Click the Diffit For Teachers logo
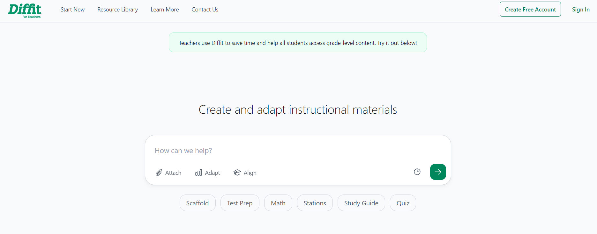This screenshot has height=234, width=597. pyautogui.click(x=25, y=11)
